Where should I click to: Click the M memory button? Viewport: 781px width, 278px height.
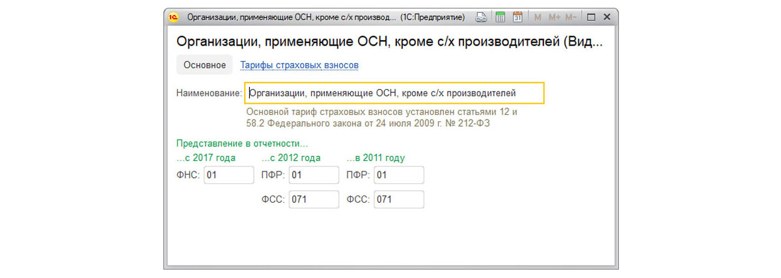click(538, 18)
